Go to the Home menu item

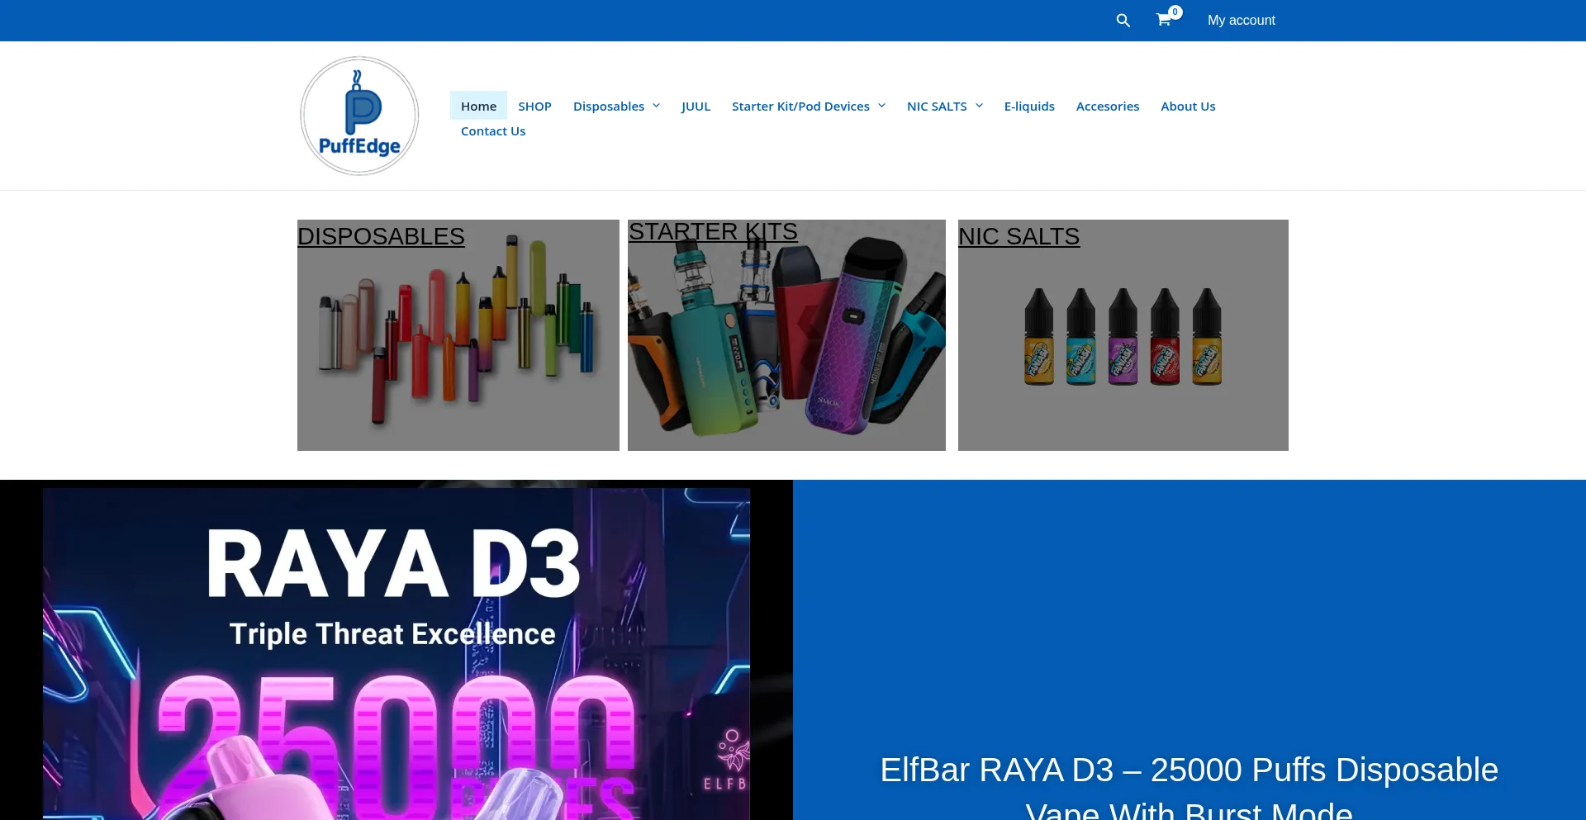[478, 106]
